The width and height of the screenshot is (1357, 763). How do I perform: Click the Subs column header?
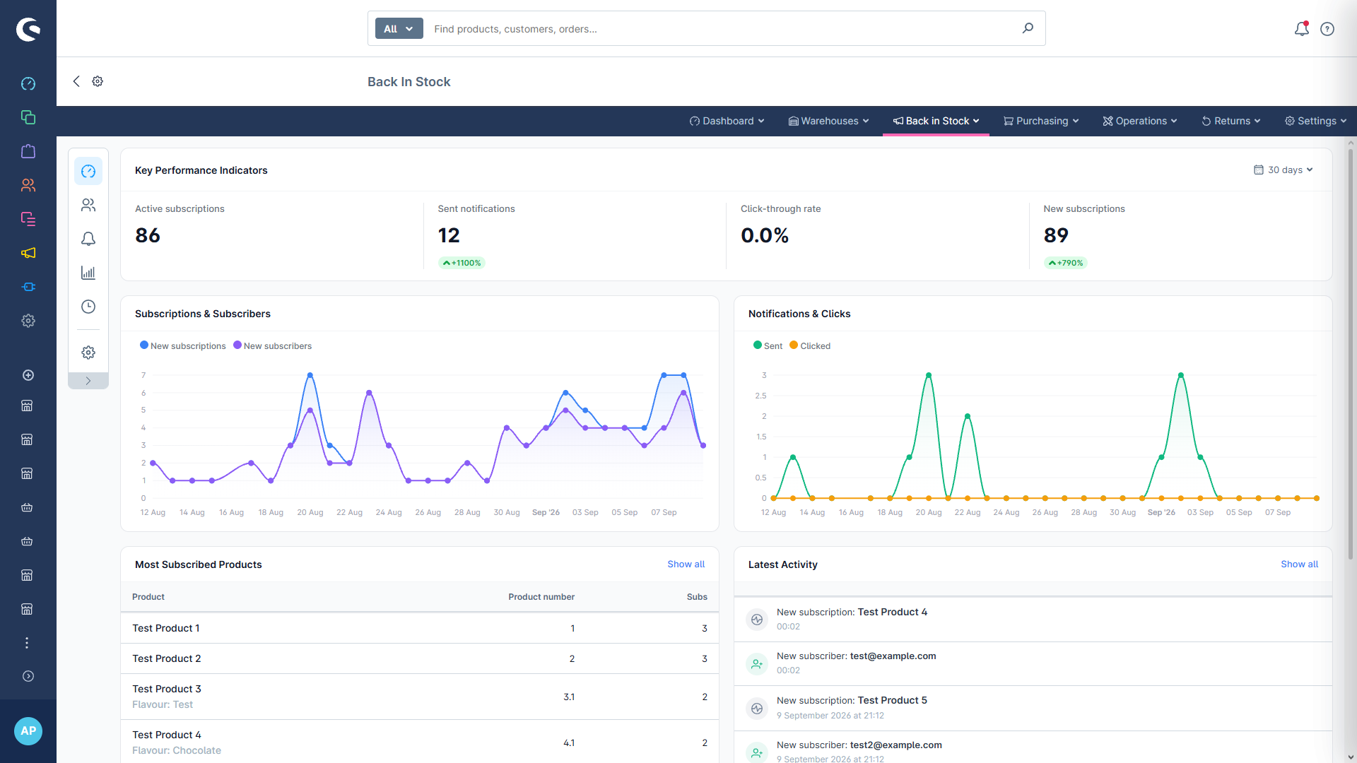(x=697, y=597)
